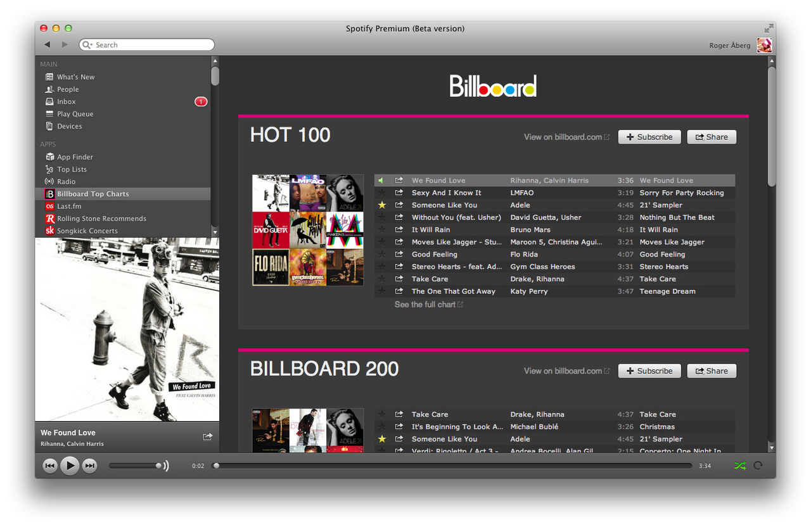This screenshot has width=811, height=527.
Task: Open the Inbox with unread message
Action: tap(65, 101)
